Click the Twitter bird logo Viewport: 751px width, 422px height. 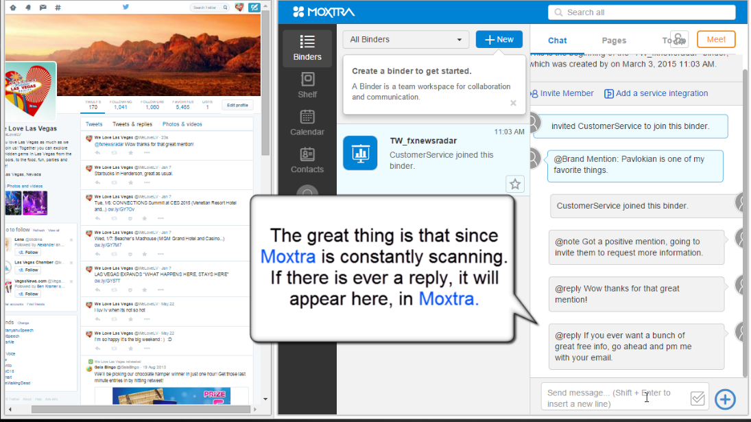126,7
